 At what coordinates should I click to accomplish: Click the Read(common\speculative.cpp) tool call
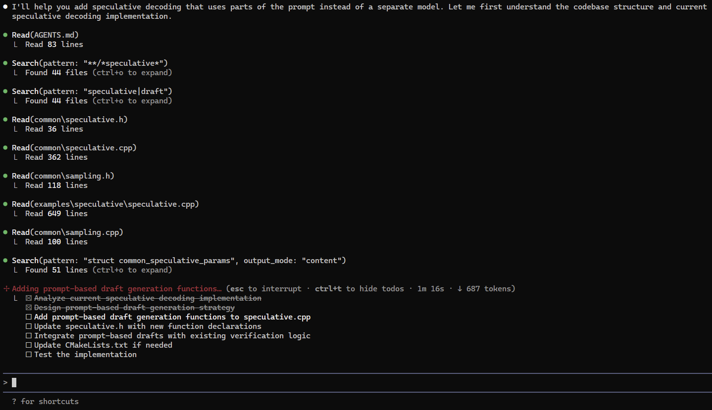tap(74, 148)
